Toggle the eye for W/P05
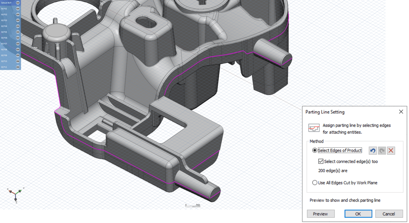This screenshot has height=223, width=409. [x=18, y=32]
